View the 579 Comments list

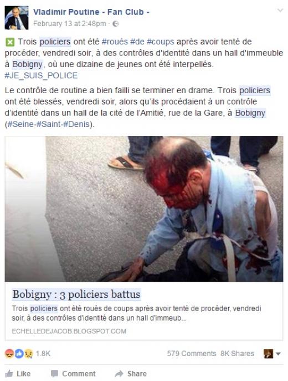point(192,353)
